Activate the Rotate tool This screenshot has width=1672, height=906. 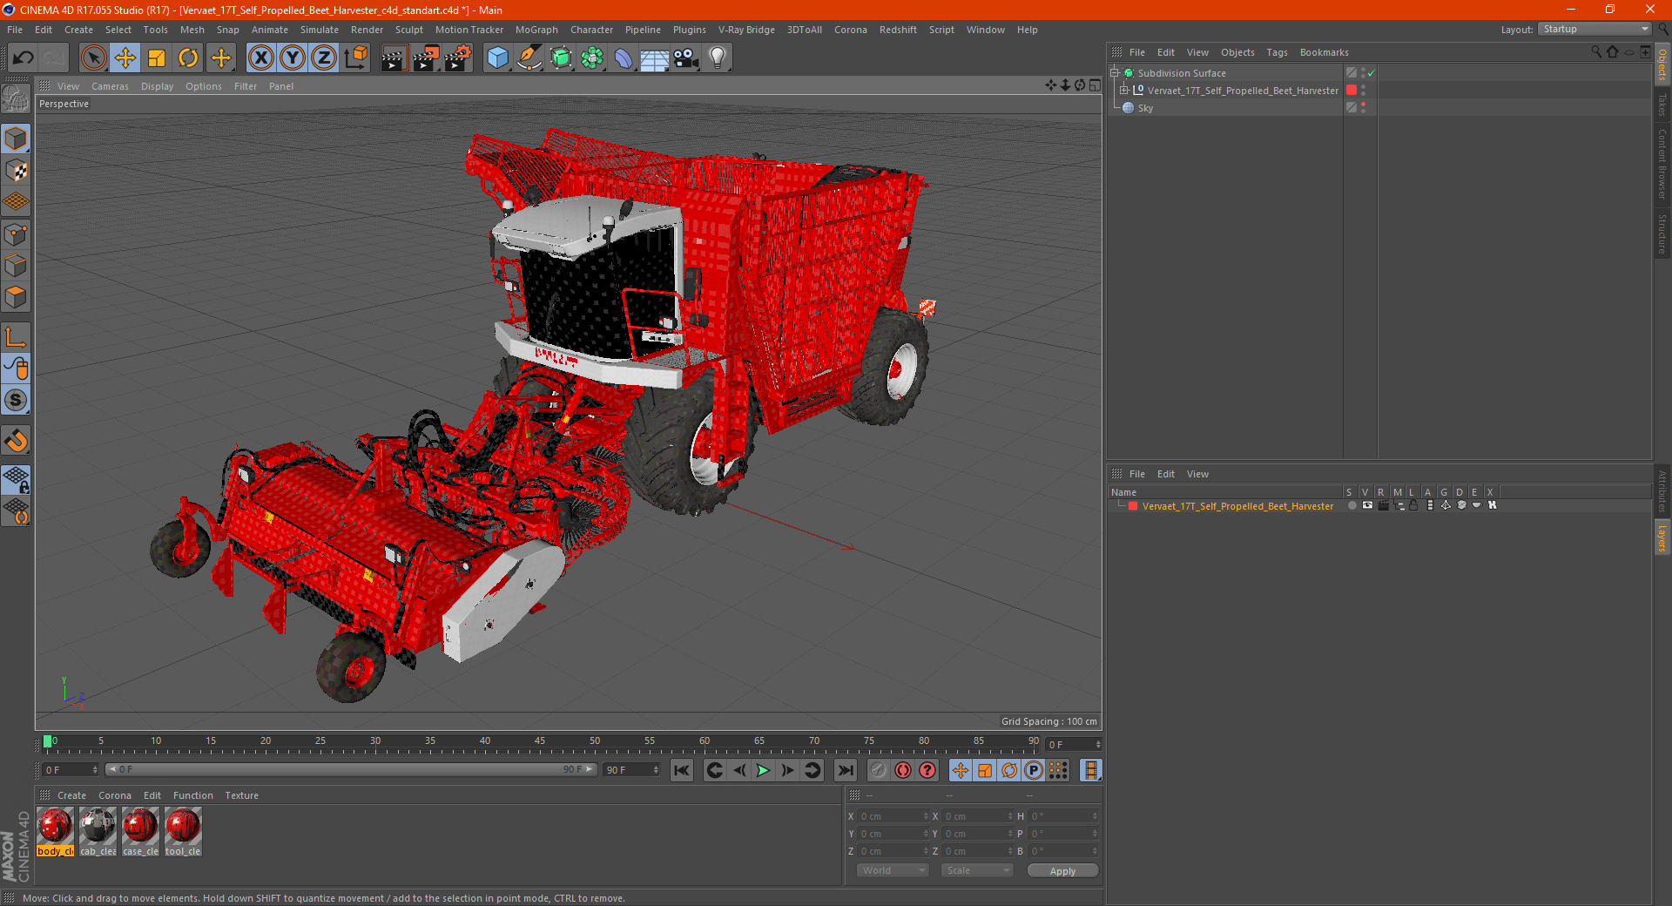188,58
